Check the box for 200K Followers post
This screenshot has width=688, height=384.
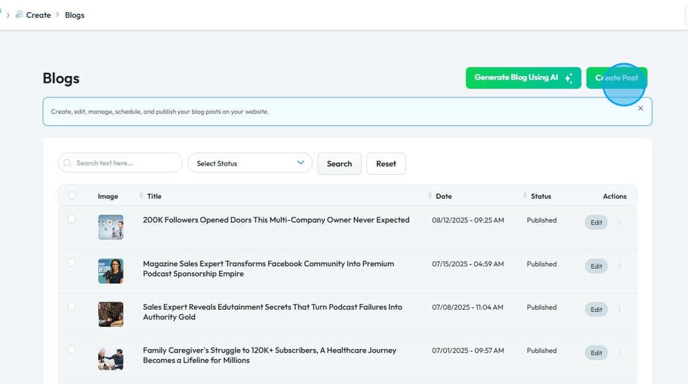pyautogui.click(x=72, y=219)
